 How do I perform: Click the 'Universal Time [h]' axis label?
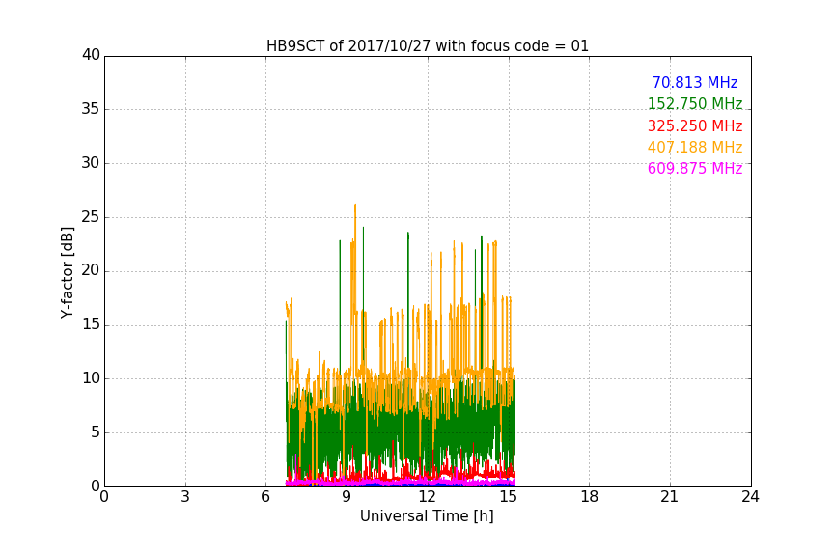[427, 516]
